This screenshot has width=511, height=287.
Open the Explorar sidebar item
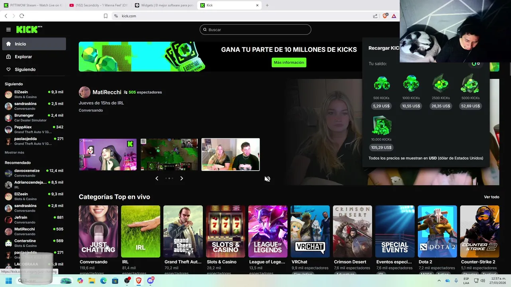click(x=34, y=57)
